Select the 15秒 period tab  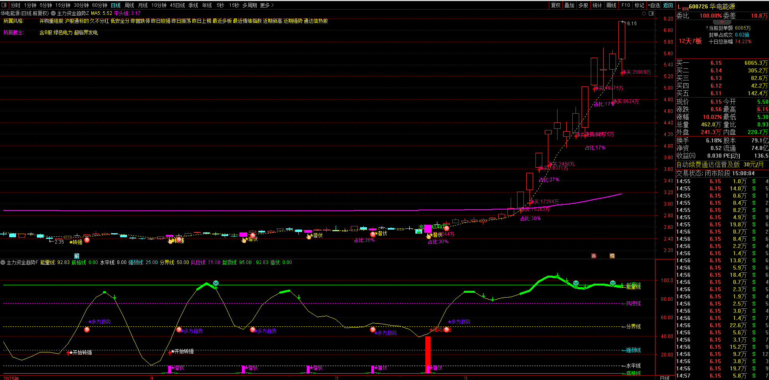pos(234,5)
